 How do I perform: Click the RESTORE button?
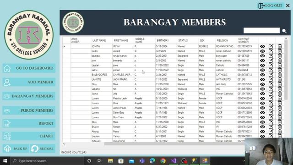point(43,148)
